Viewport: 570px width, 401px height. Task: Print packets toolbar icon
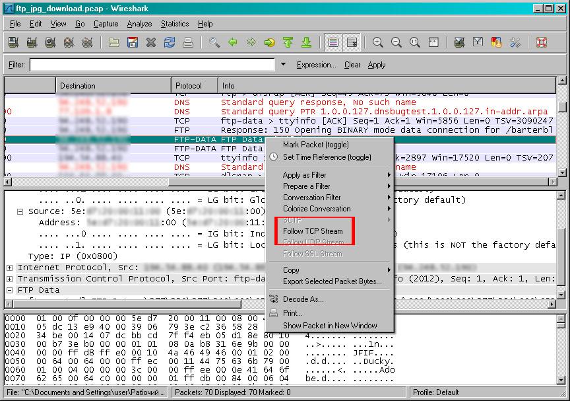tap(188, 42)
